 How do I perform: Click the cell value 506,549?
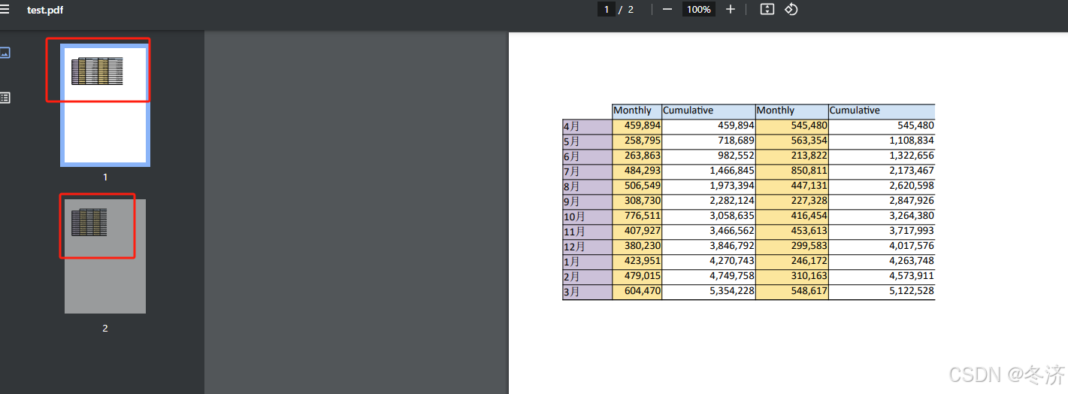tap(642, 186)
